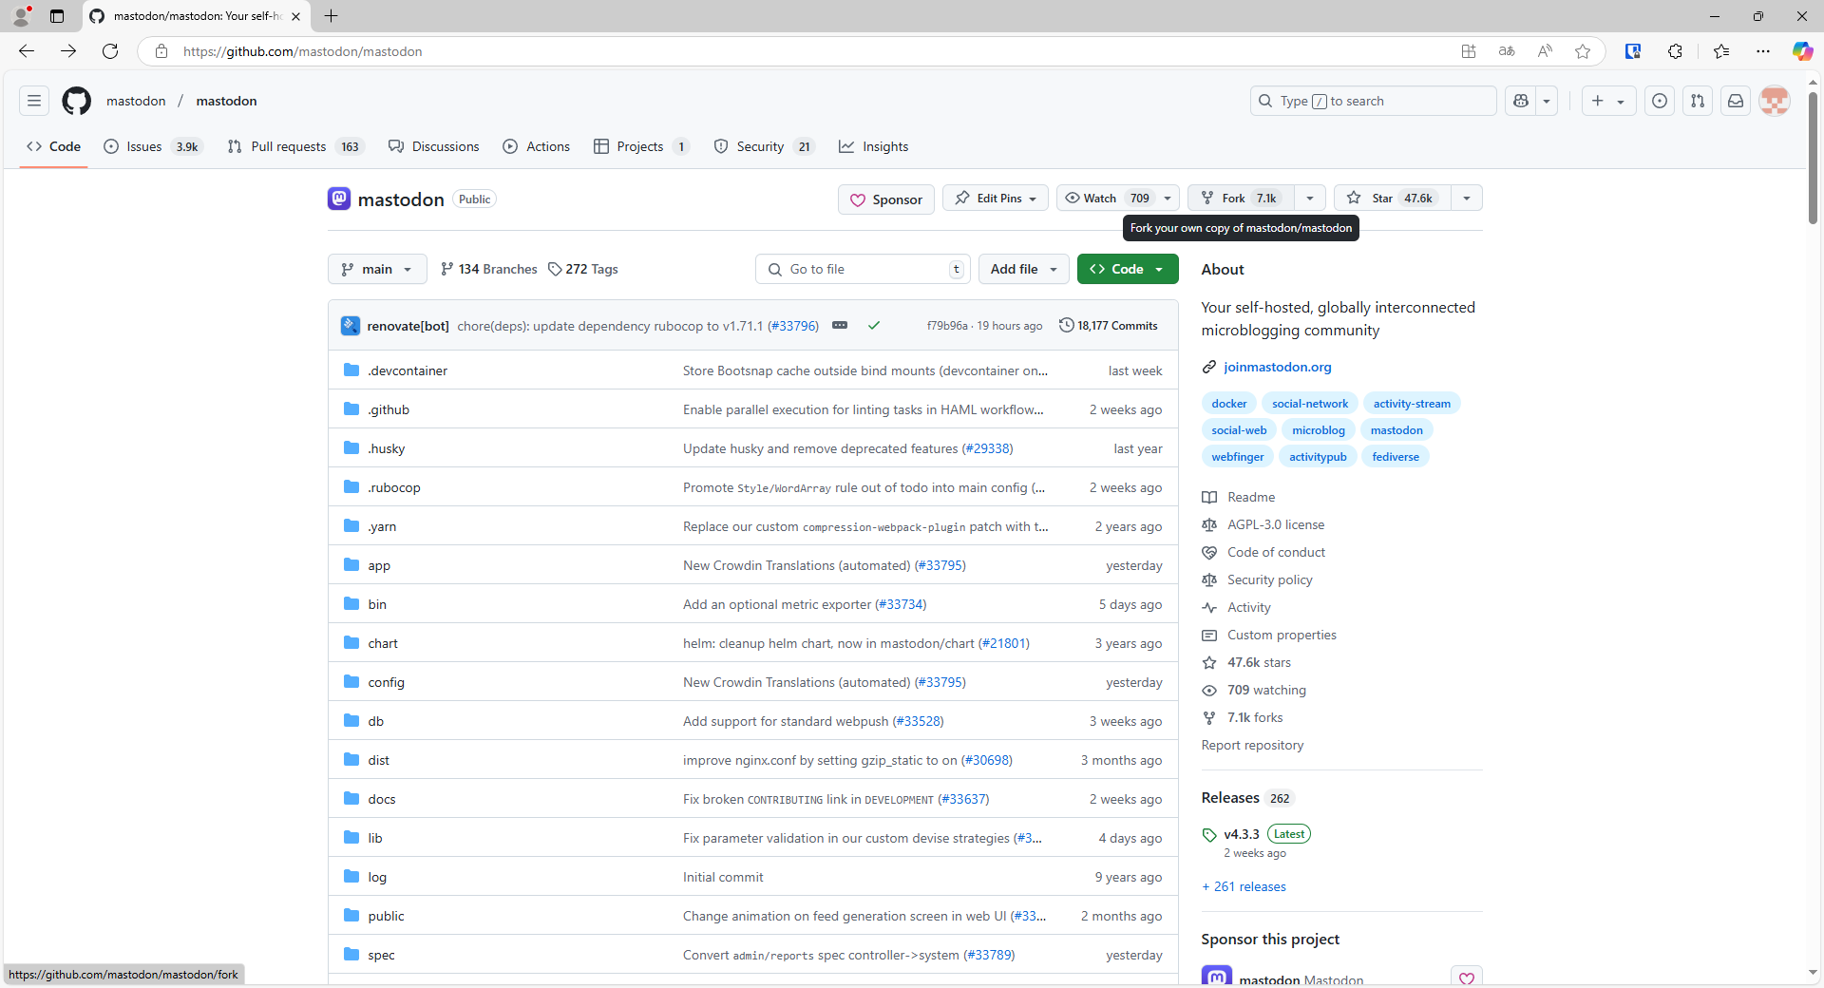Open the Security tab

765,146
